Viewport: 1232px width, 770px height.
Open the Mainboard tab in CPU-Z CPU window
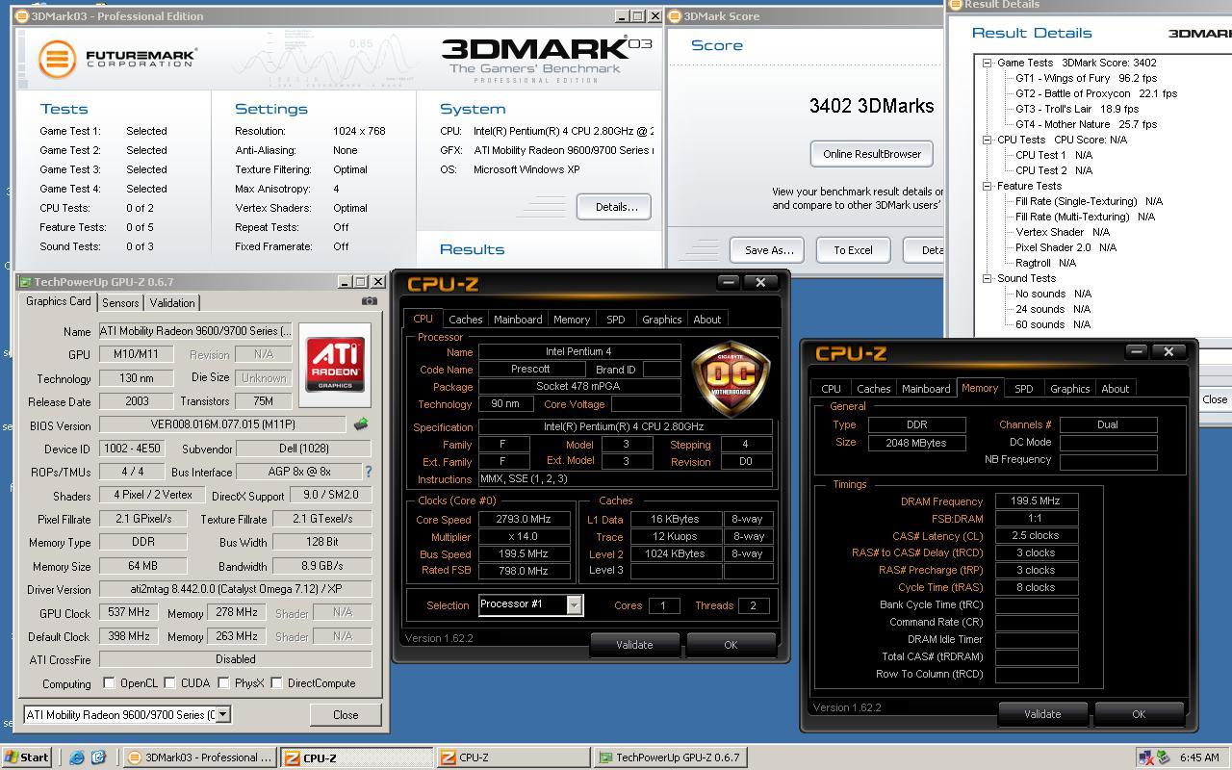518,320
